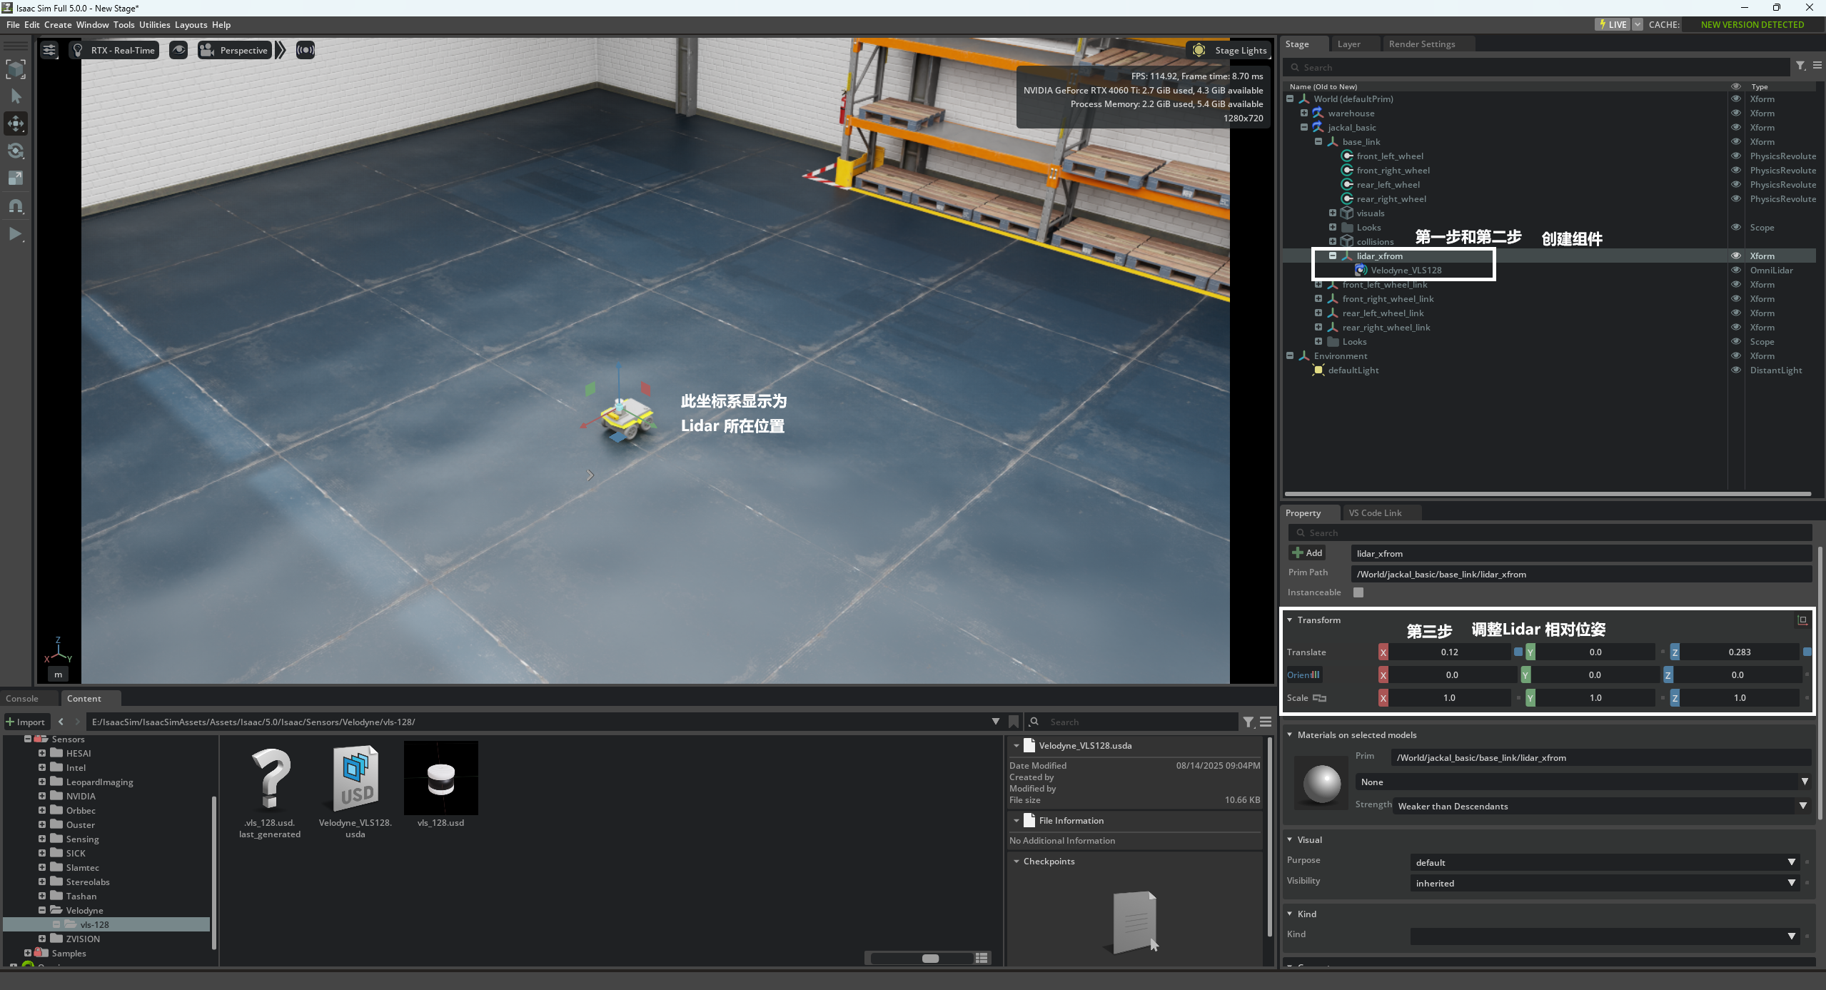The image size is (1826, 990).
Task: Click the Add button in the Property panel
Action: tap(1307, 552)
